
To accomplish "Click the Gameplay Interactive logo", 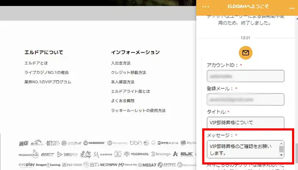I will (72, 143).
